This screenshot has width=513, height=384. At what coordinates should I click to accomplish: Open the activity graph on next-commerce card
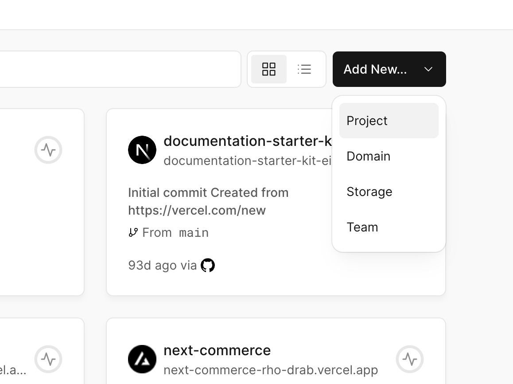[x=410, y=359]
